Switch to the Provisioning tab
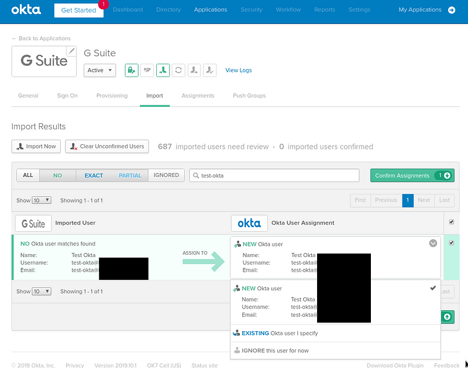This screenshot has width=468, height=368. click(112, 96)
